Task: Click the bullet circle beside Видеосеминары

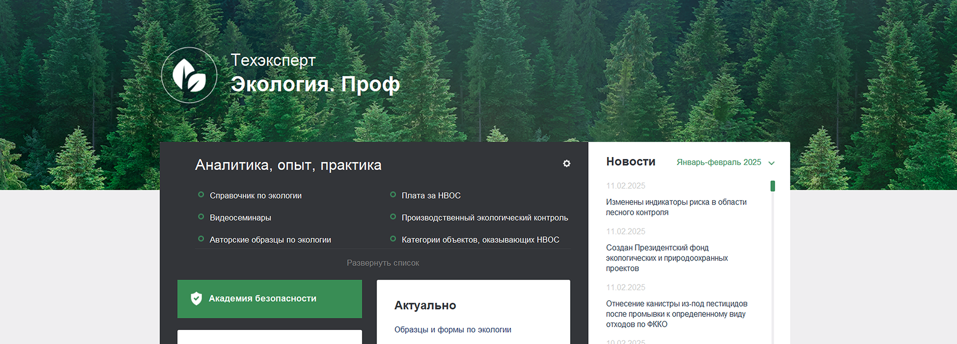Action: click(x=201, y=217)
